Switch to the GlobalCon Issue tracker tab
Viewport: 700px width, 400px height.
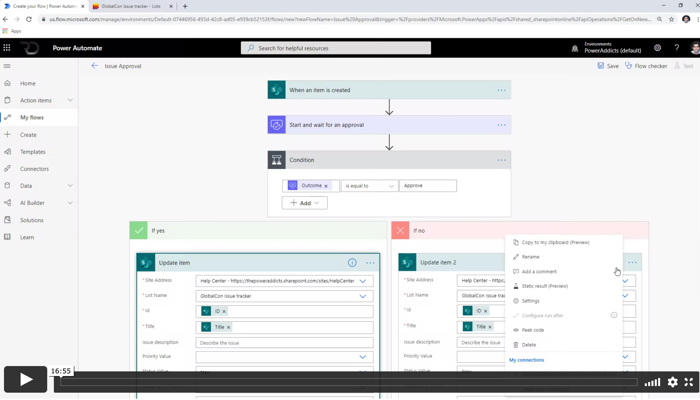click(x=132, y=6)
